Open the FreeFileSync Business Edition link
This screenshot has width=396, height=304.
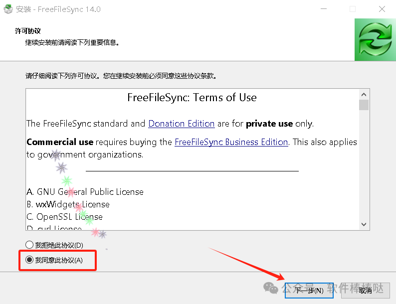(231, 142)
